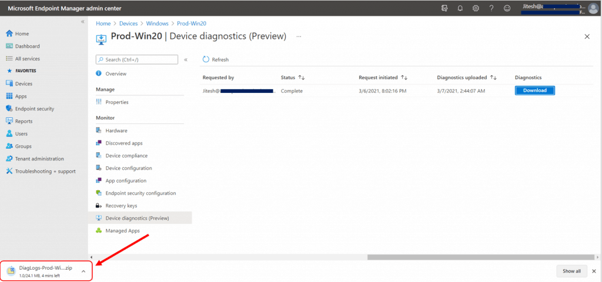The image size is (602, 282).
Task: Collapse the left navigation sidebar
Action: (x=82, y=22)
